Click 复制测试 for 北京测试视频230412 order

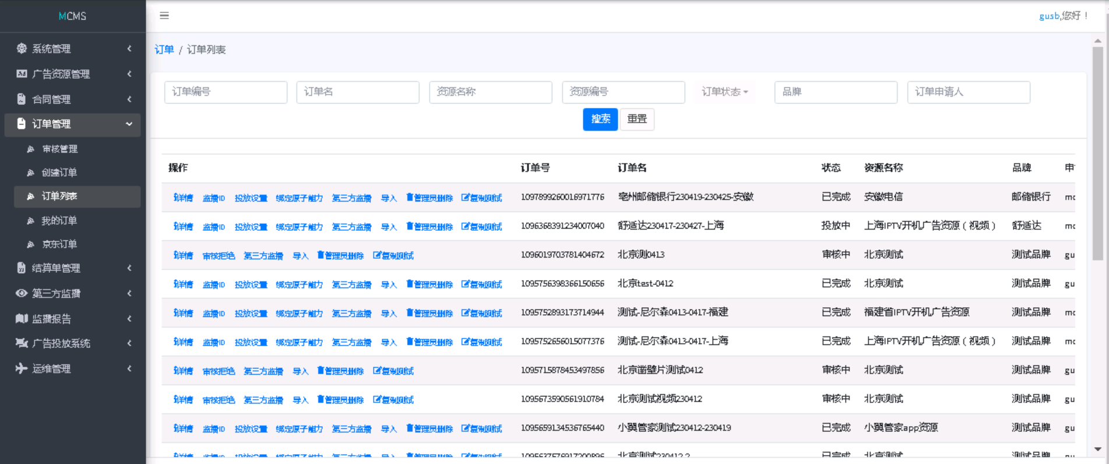[393, 399]
